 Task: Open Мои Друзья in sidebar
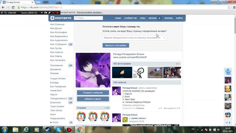pos(56,28)
